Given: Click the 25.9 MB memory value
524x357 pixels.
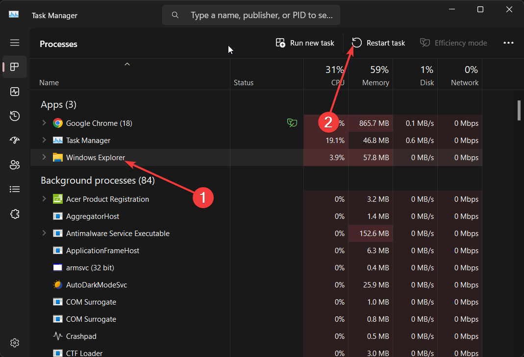Looking at the screenshot, I should [x=376, y=285].
